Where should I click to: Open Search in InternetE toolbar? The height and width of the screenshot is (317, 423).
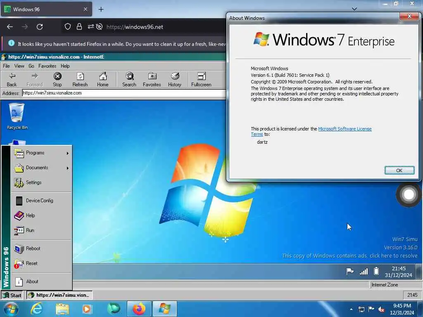(129, 80)
